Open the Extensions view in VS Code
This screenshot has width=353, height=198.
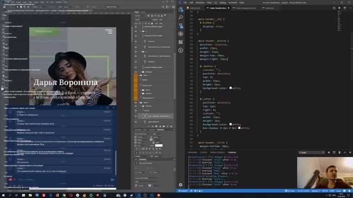180,42
